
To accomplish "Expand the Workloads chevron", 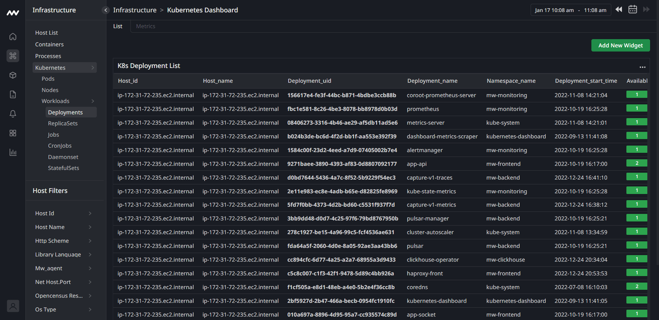I will [x=92, y=101].
